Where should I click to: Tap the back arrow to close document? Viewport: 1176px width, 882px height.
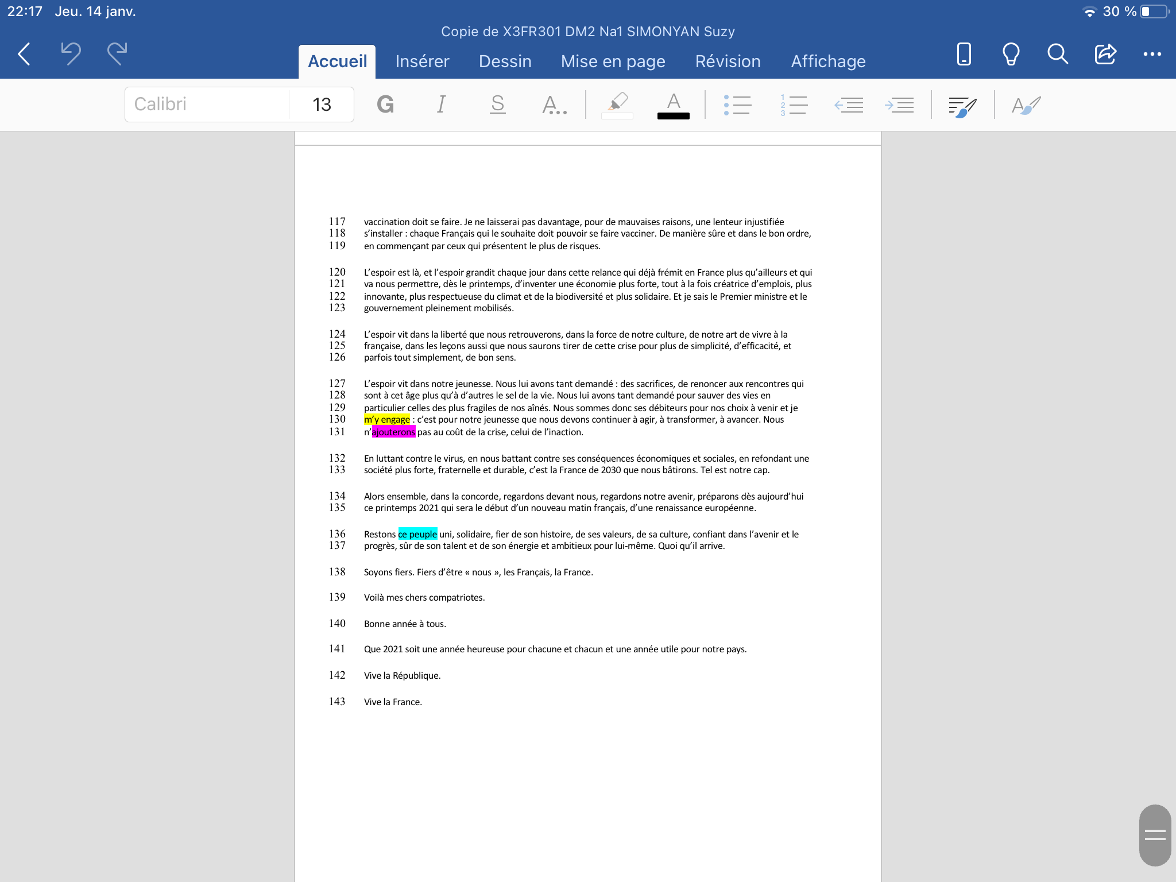pyautogui.click(x=24, y=54)
